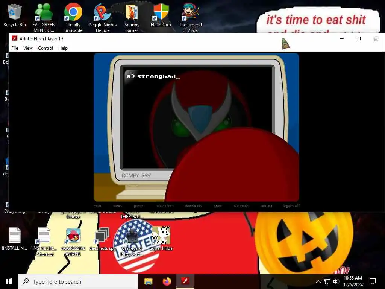Close the Adobe Flash Player window
Screen dimensions: 385x289
tap(376, 39)
